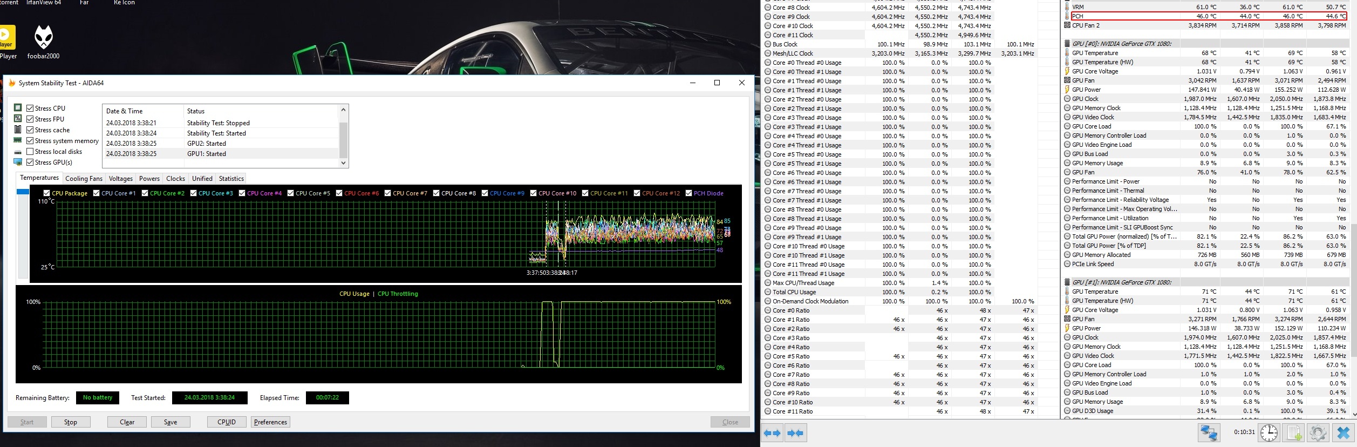Image resolution: width=1357 pixels, height=447 pixels.
Task: Click the round icon beside Mesh/LLC Clock
Action: (768, 53)
